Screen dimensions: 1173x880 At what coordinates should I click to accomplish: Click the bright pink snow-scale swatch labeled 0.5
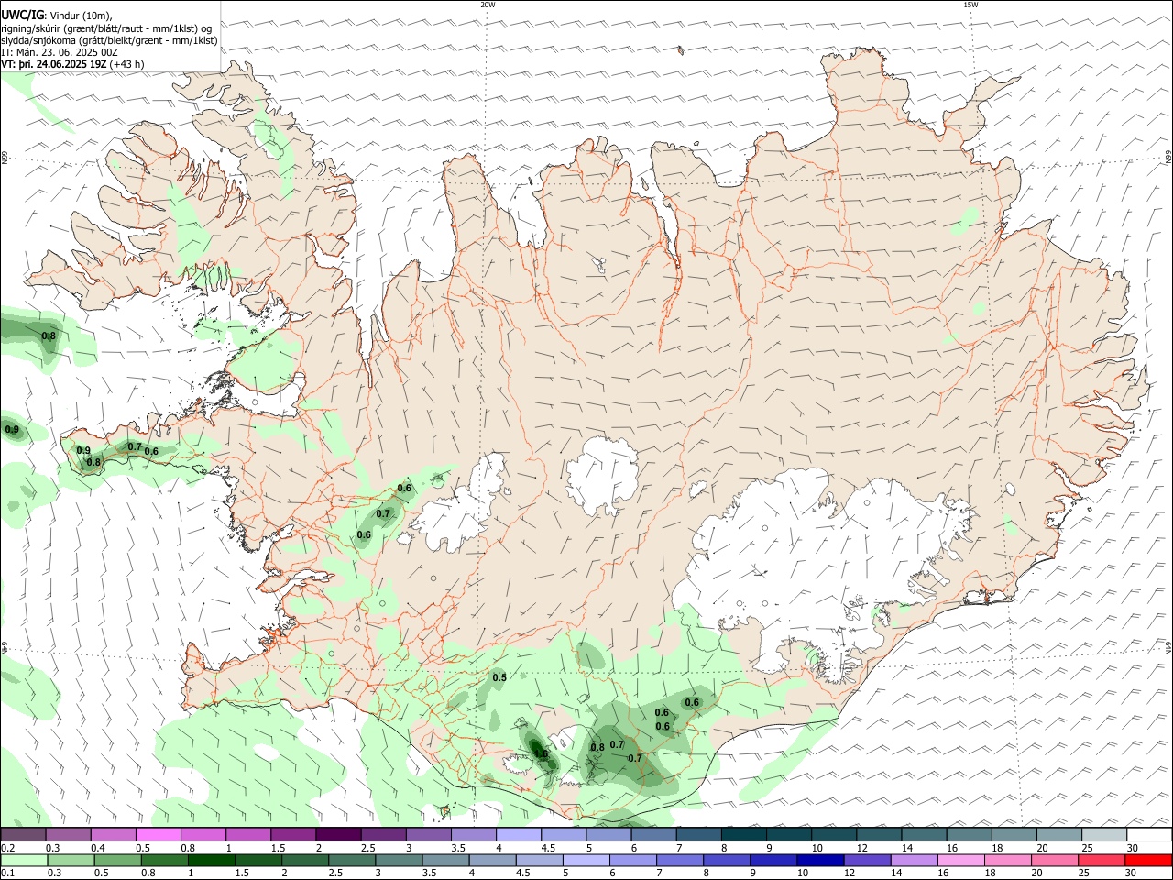pyautogui.click(x=159, y=835)
